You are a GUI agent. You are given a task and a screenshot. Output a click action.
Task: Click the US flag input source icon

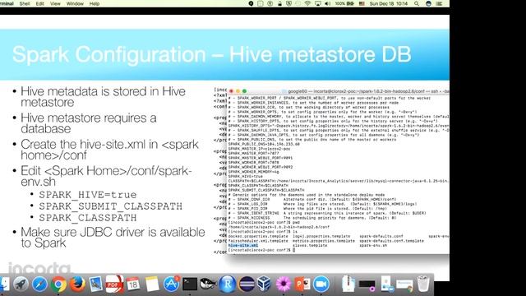362,3
